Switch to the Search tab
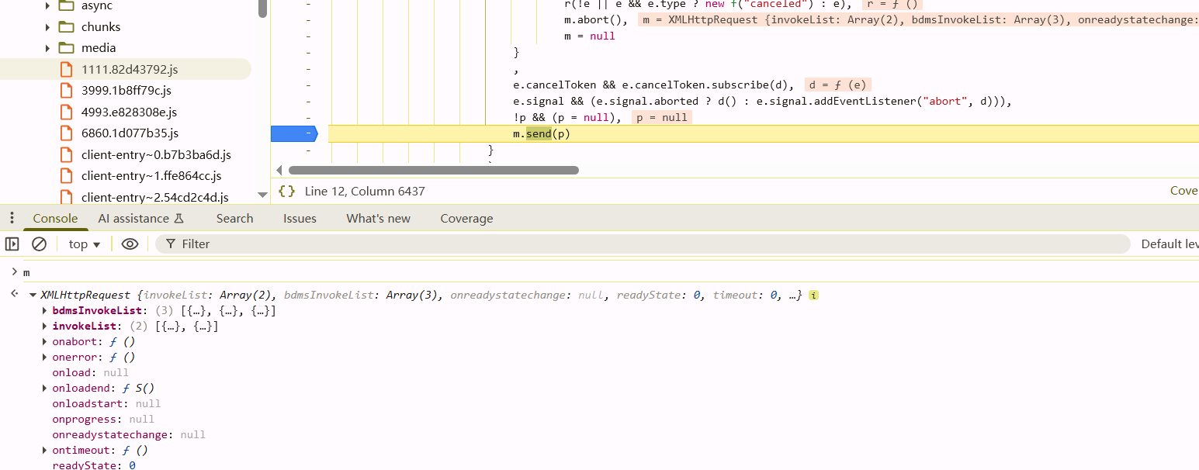 [x=234, y=219]
